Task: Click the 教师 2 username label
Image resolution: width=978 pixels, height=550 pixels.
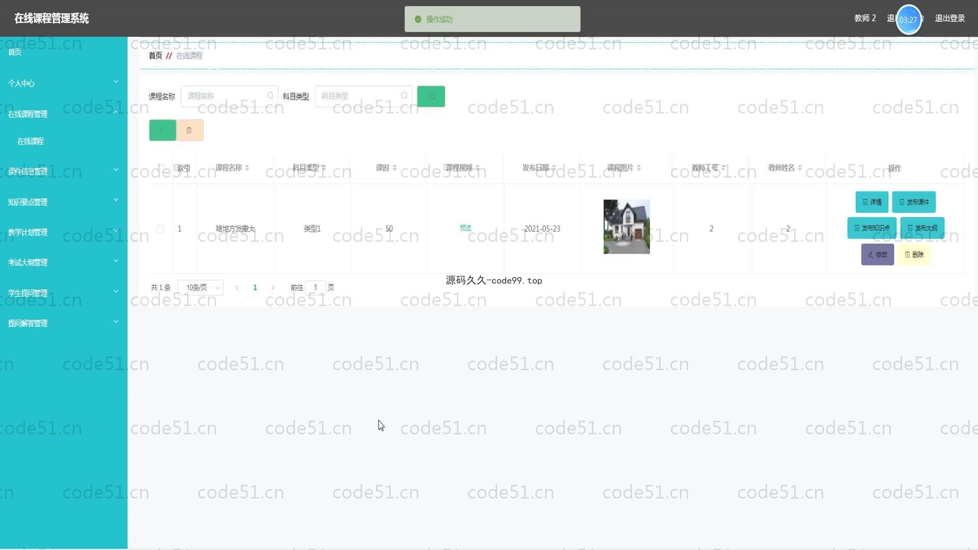Action: tap(865, 18)
